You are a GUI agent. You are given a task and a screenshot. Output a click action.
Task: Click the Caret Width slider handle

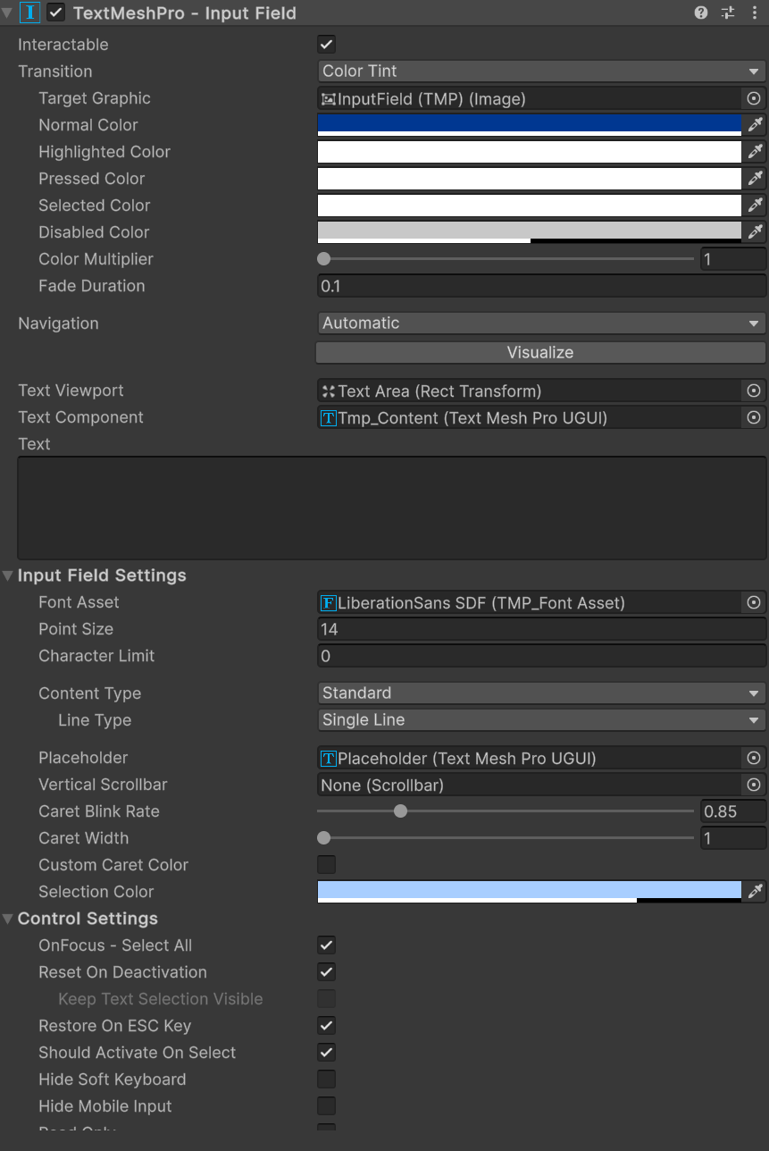tap(324, 838)
